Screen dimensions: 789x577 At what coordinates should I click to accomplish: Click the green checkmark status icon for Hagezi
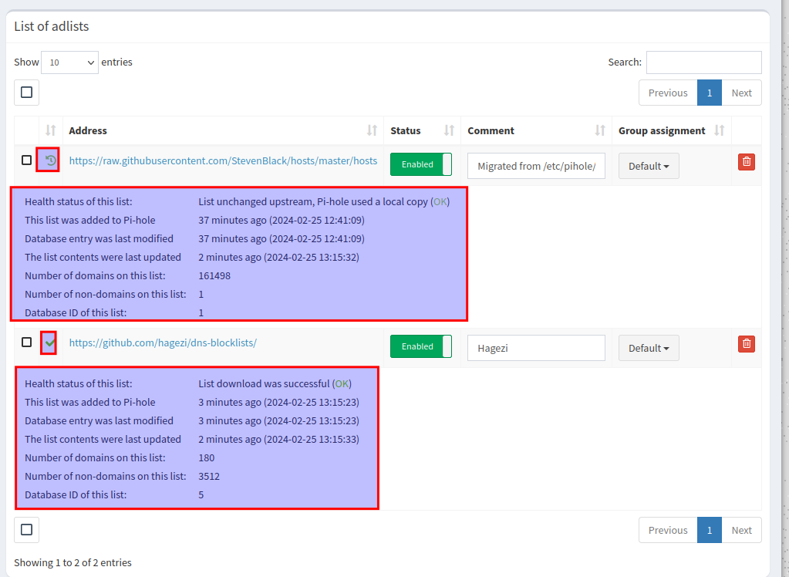(x=50, y=342)
